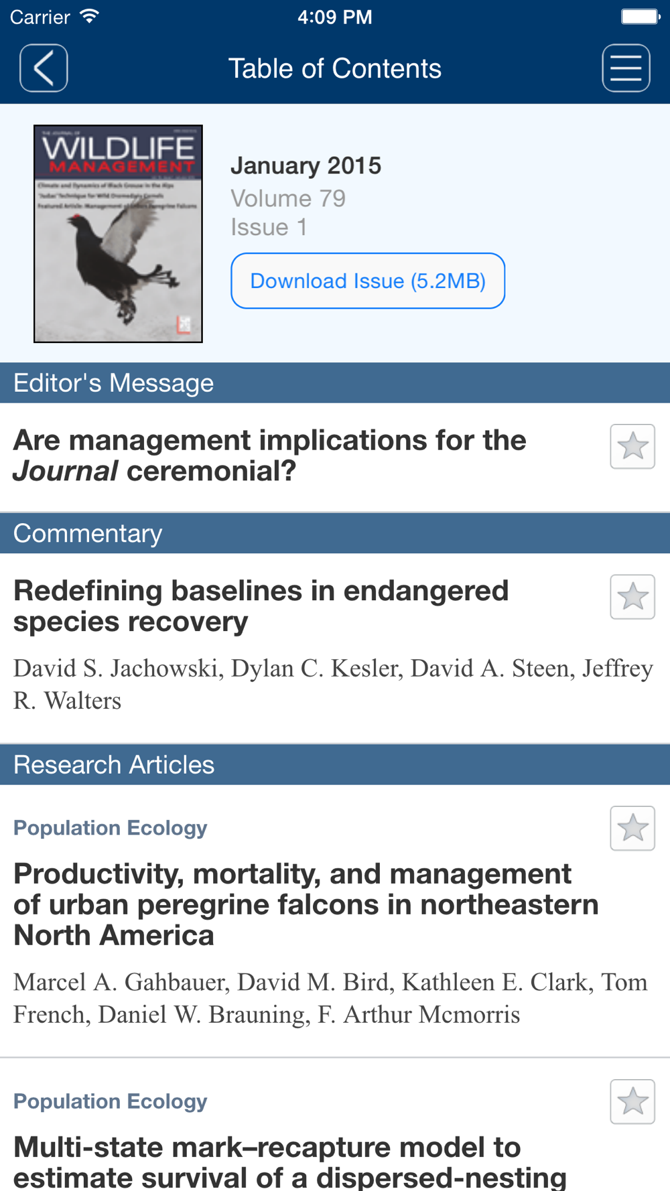Open article 'Are management implications for the Journal ceremonial?'

pos(269,456)
